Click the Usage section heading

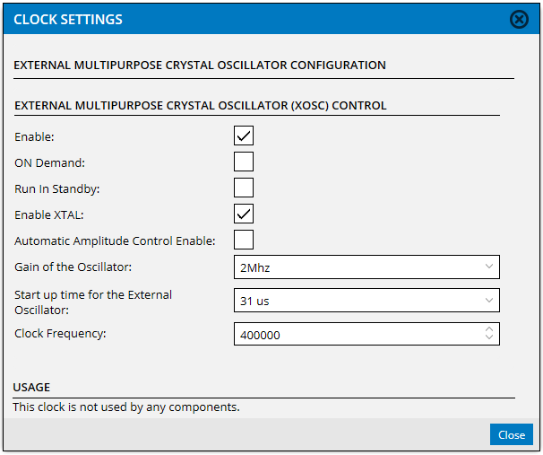coord(31,387)
